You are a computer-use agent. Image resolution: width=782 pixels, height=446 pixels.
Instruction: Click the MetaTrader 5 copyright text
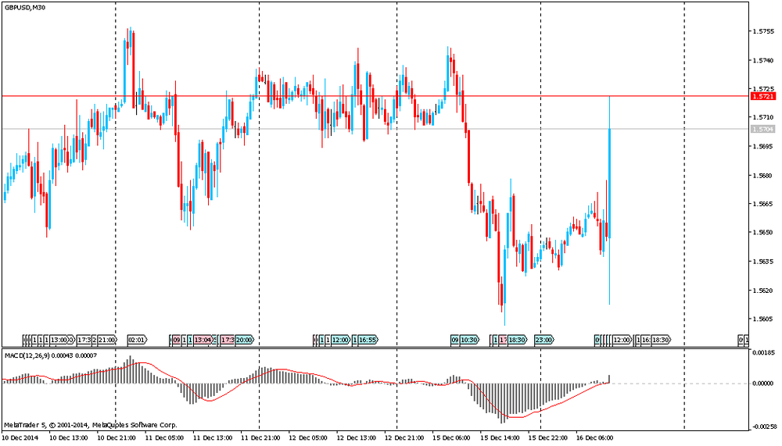(x=90, y=425)
